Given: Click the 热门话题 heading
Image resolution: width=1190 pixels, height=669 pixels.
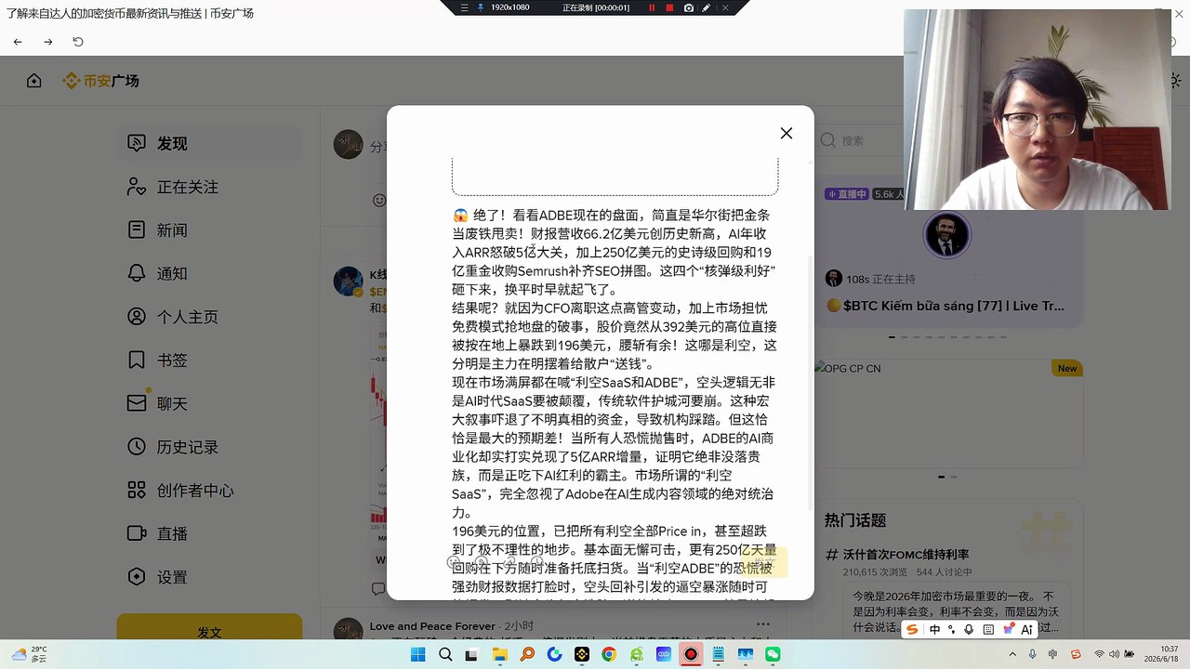Looking at the screenshot, I should click(855, 520).
